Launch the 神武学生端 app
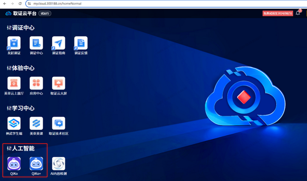 pos(14,123)
